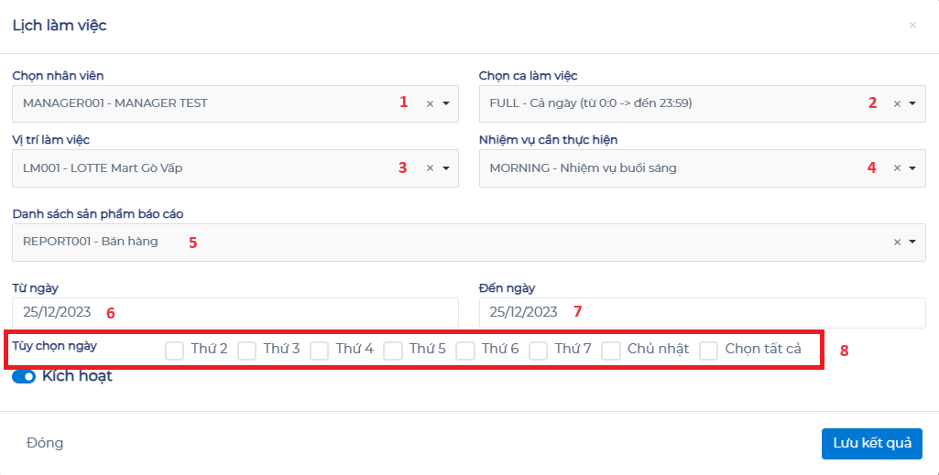Click the Lưu kết quả button
This screenshot has width=939, height=475.
[x=871, y=443]
